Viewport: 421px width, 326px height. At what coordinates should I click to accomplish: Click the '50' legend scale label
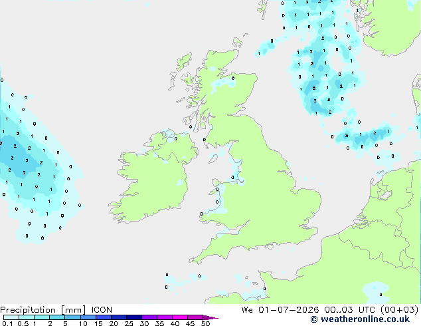click(x=206, y=323)
